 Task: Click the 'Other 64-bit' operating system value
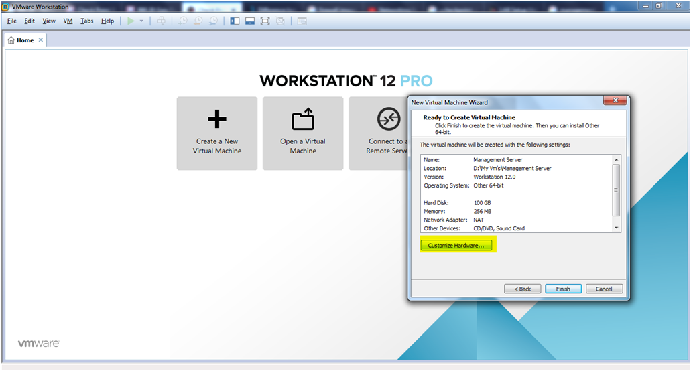click(x=489, y=185)
